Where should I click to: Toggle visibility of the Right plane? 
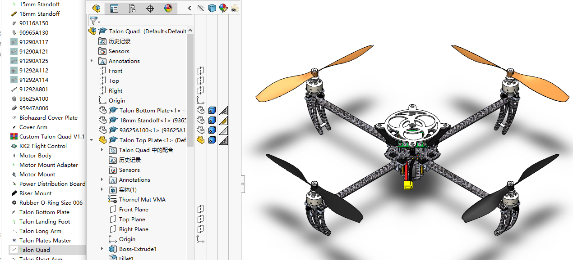click(x=201, y=90)
